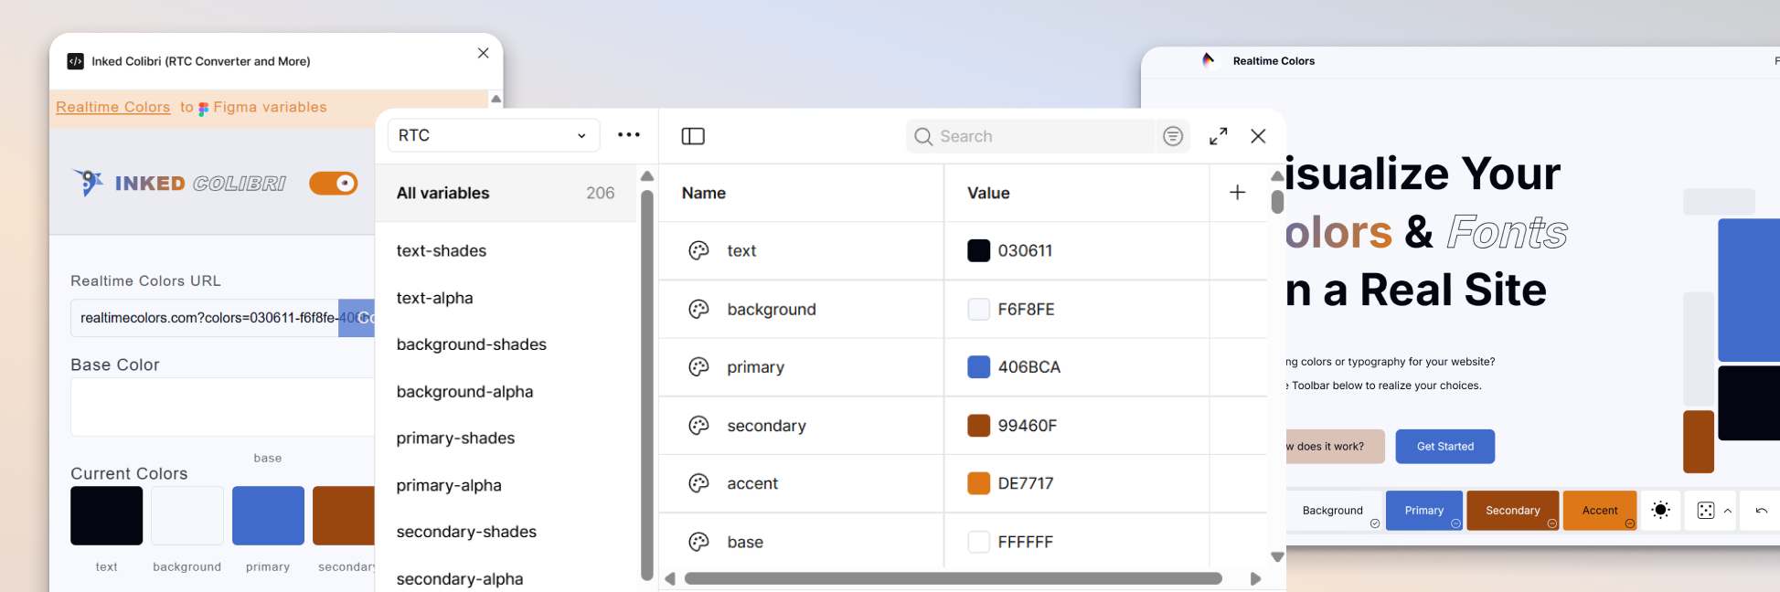Click the plus icon to add column
The height and width of the screenshot is (592, 1780).
1237,193
